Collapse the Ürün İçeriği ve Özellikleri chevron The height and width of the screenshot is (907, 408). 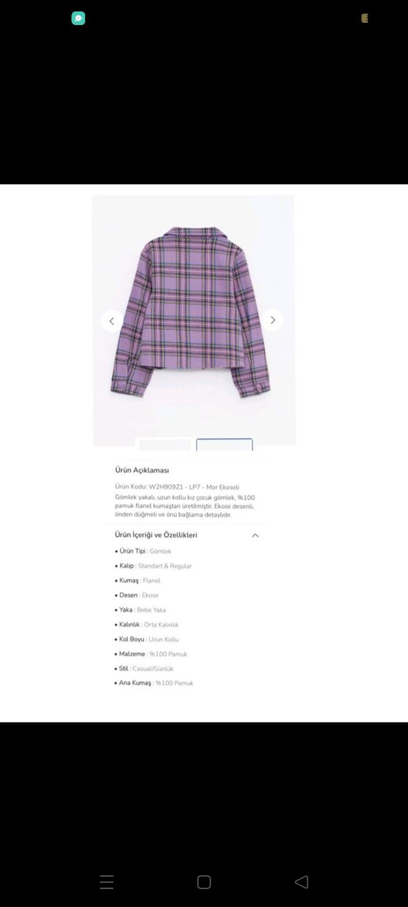click(x=255, y=535)
